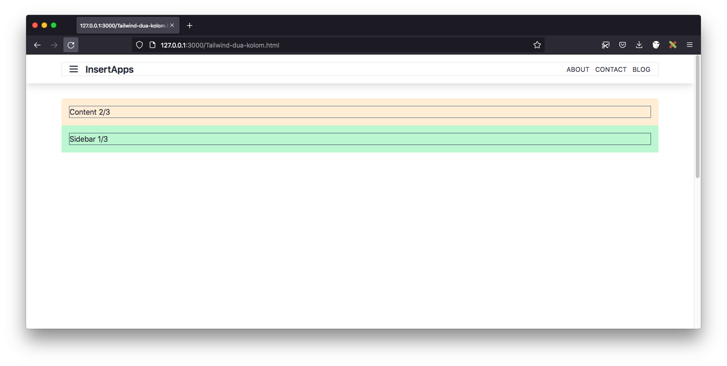The width and height of the screenshot is (727, 366).
Task: Open the BLOG navigation link
Action: coord(641,69)
